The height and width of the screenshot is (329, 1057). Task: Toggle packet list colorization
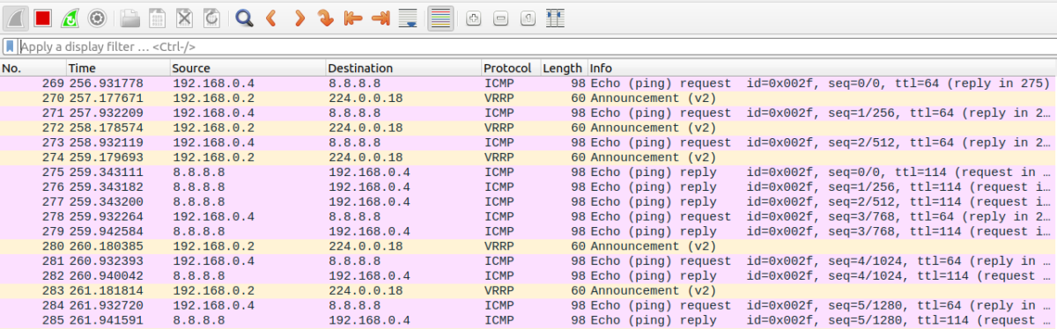pos(440,17)
